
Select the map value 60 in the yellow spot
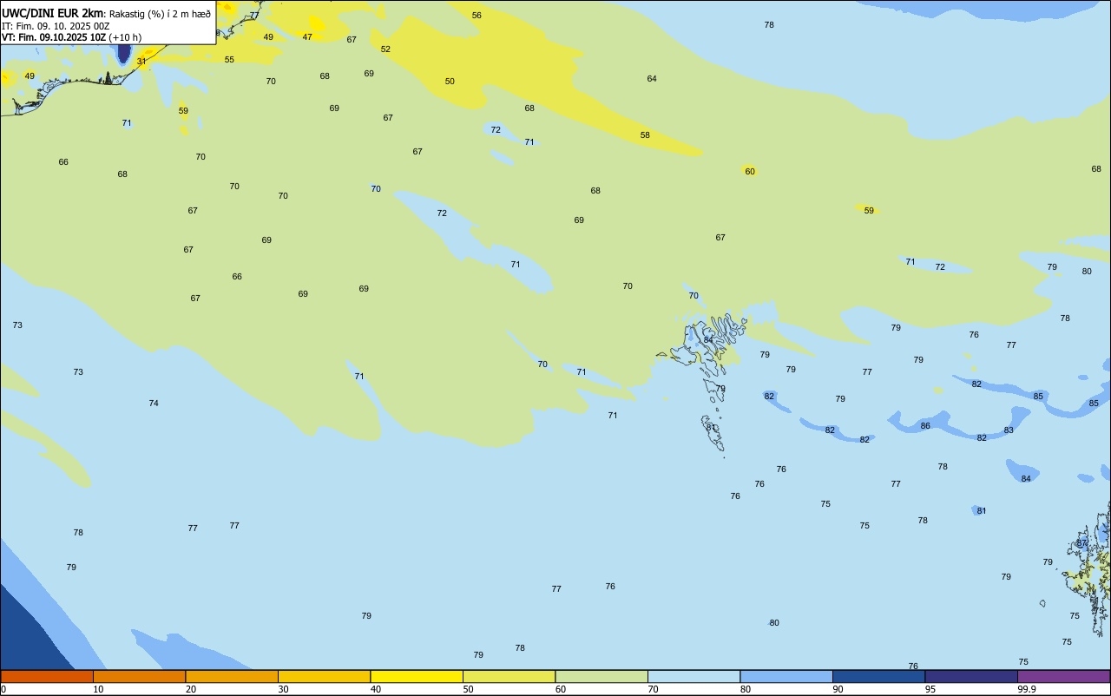coord(750,172)
